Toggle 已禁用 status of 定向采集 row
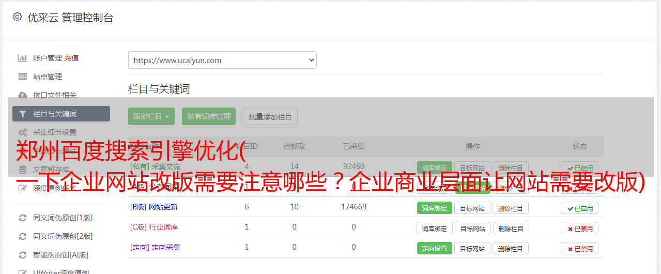This screenshot has height=274, width=661. click(580, 248)
